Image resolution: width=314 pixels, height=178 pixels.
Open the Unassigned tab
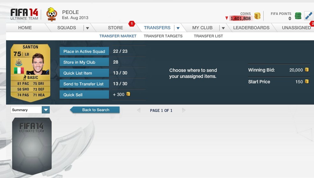(x=296, y=28)
